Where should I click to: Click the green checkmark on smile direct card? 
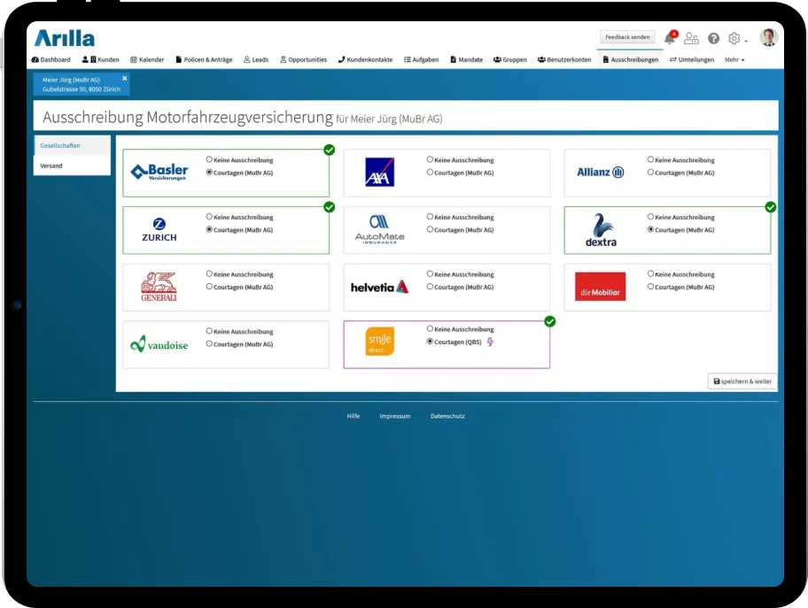(550, 321)
